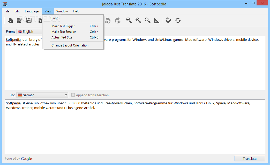The image size is (270, 165).
Task: Open the File menu
Action: 7,11
